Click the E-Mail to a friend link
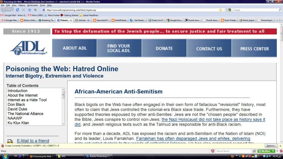Screen dimensions: 283x159 click(33, 141)
